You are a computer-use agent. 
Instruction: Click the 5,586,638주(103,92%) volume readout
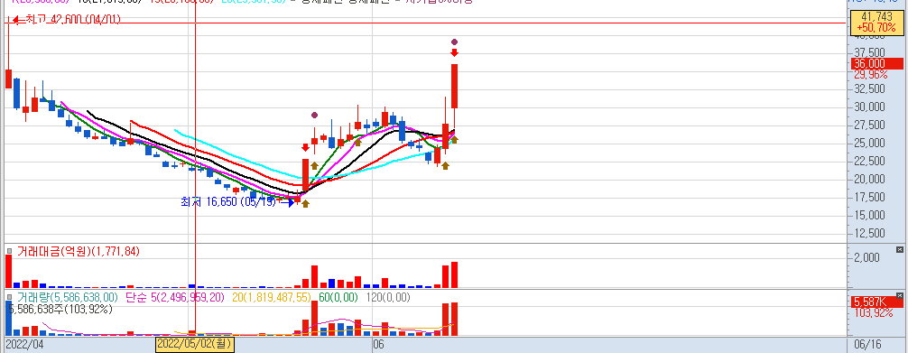(60, 309)
